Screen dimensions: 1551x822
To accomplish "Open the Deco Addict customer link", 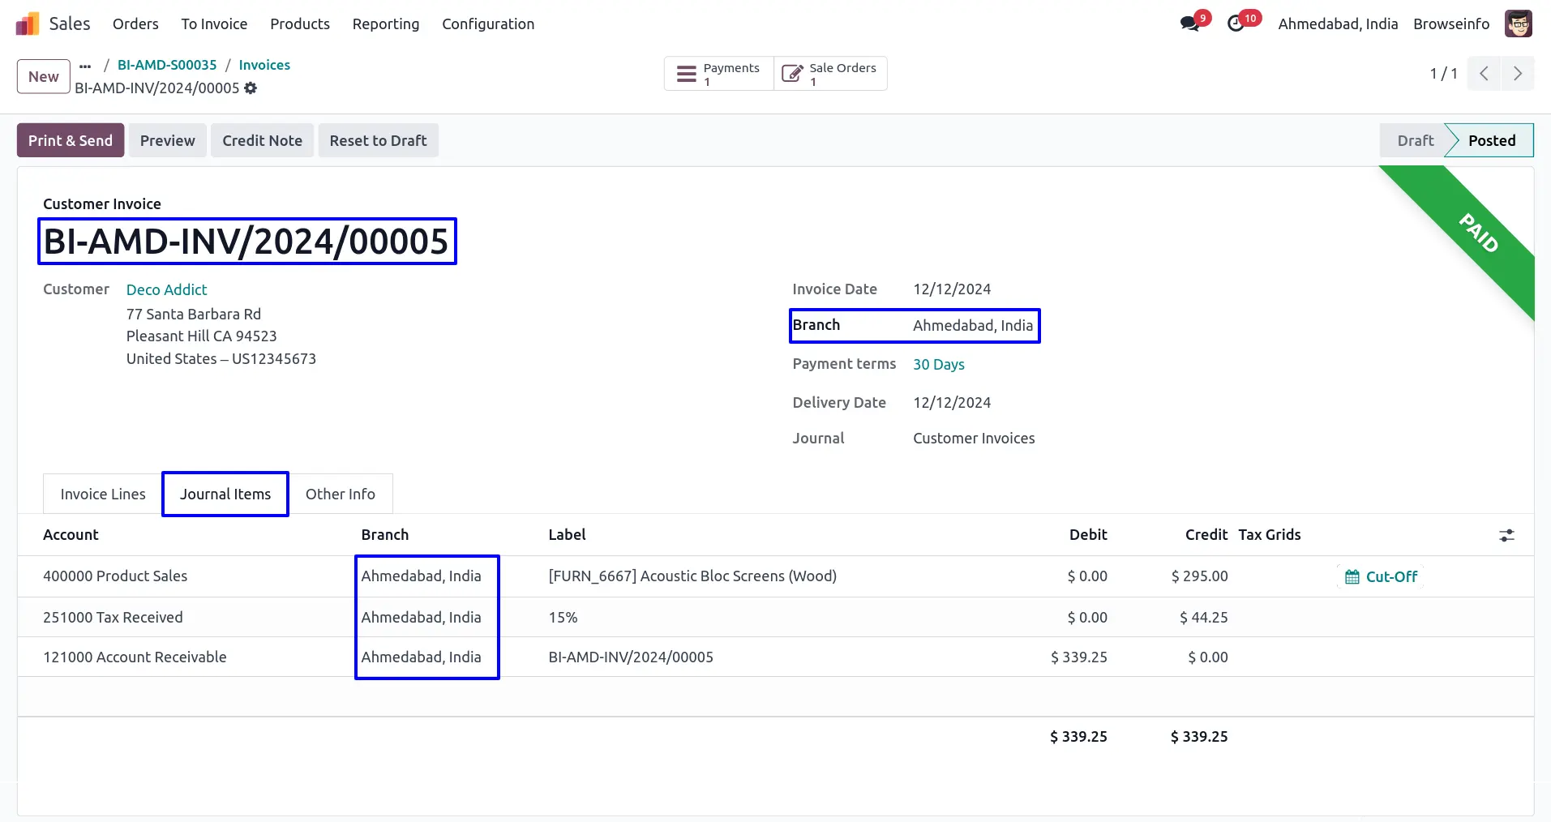I will click(x=166, y=290).
